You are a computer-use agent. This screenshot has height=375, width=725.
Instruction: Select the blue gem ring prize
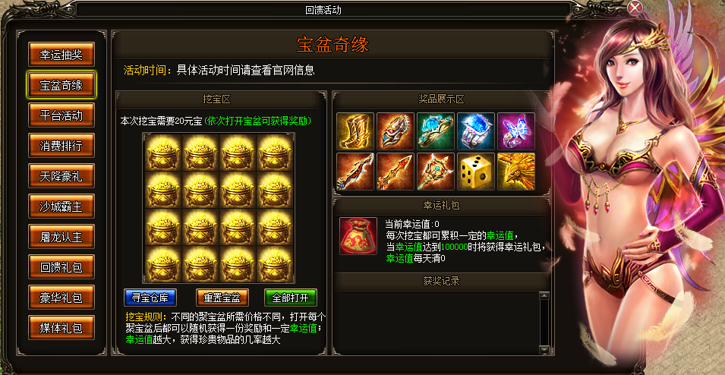click(x=476, y=131)
